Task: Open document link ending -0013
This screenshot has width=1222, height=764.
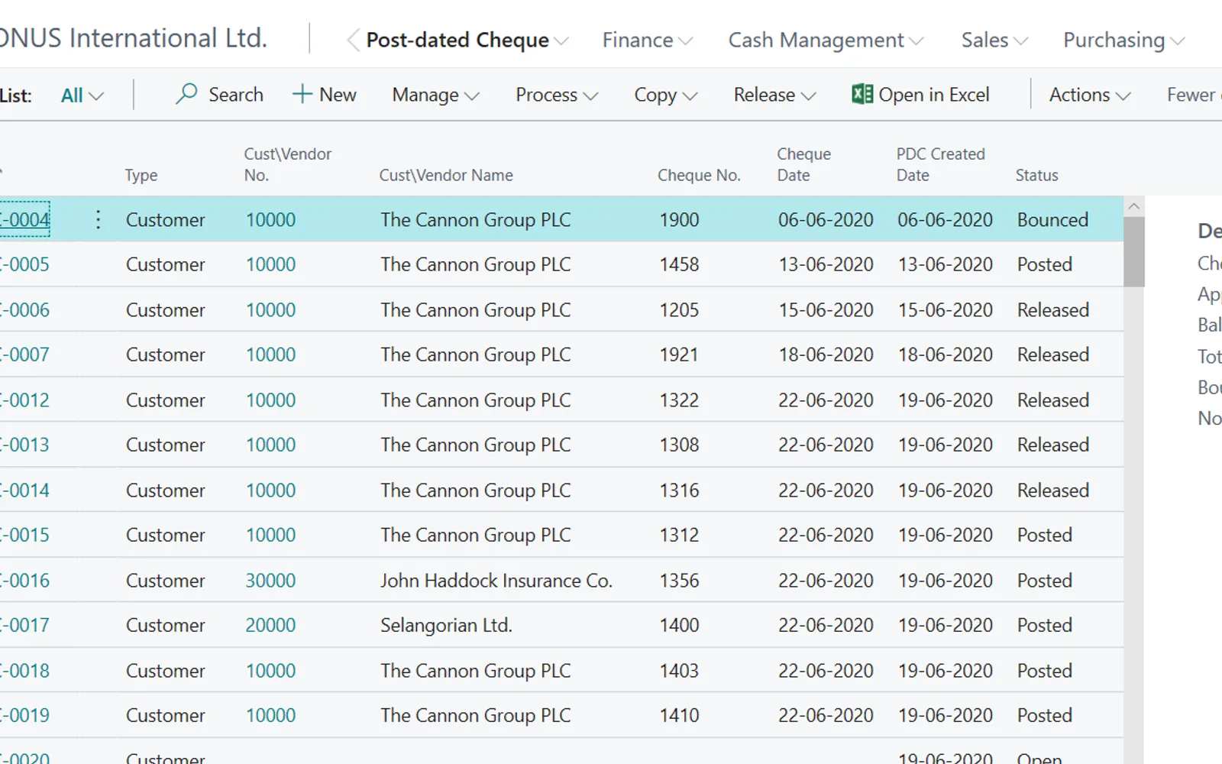Action: [24, 445]
